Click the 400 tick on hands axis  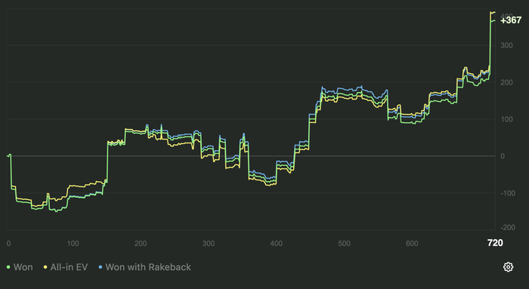277,244
